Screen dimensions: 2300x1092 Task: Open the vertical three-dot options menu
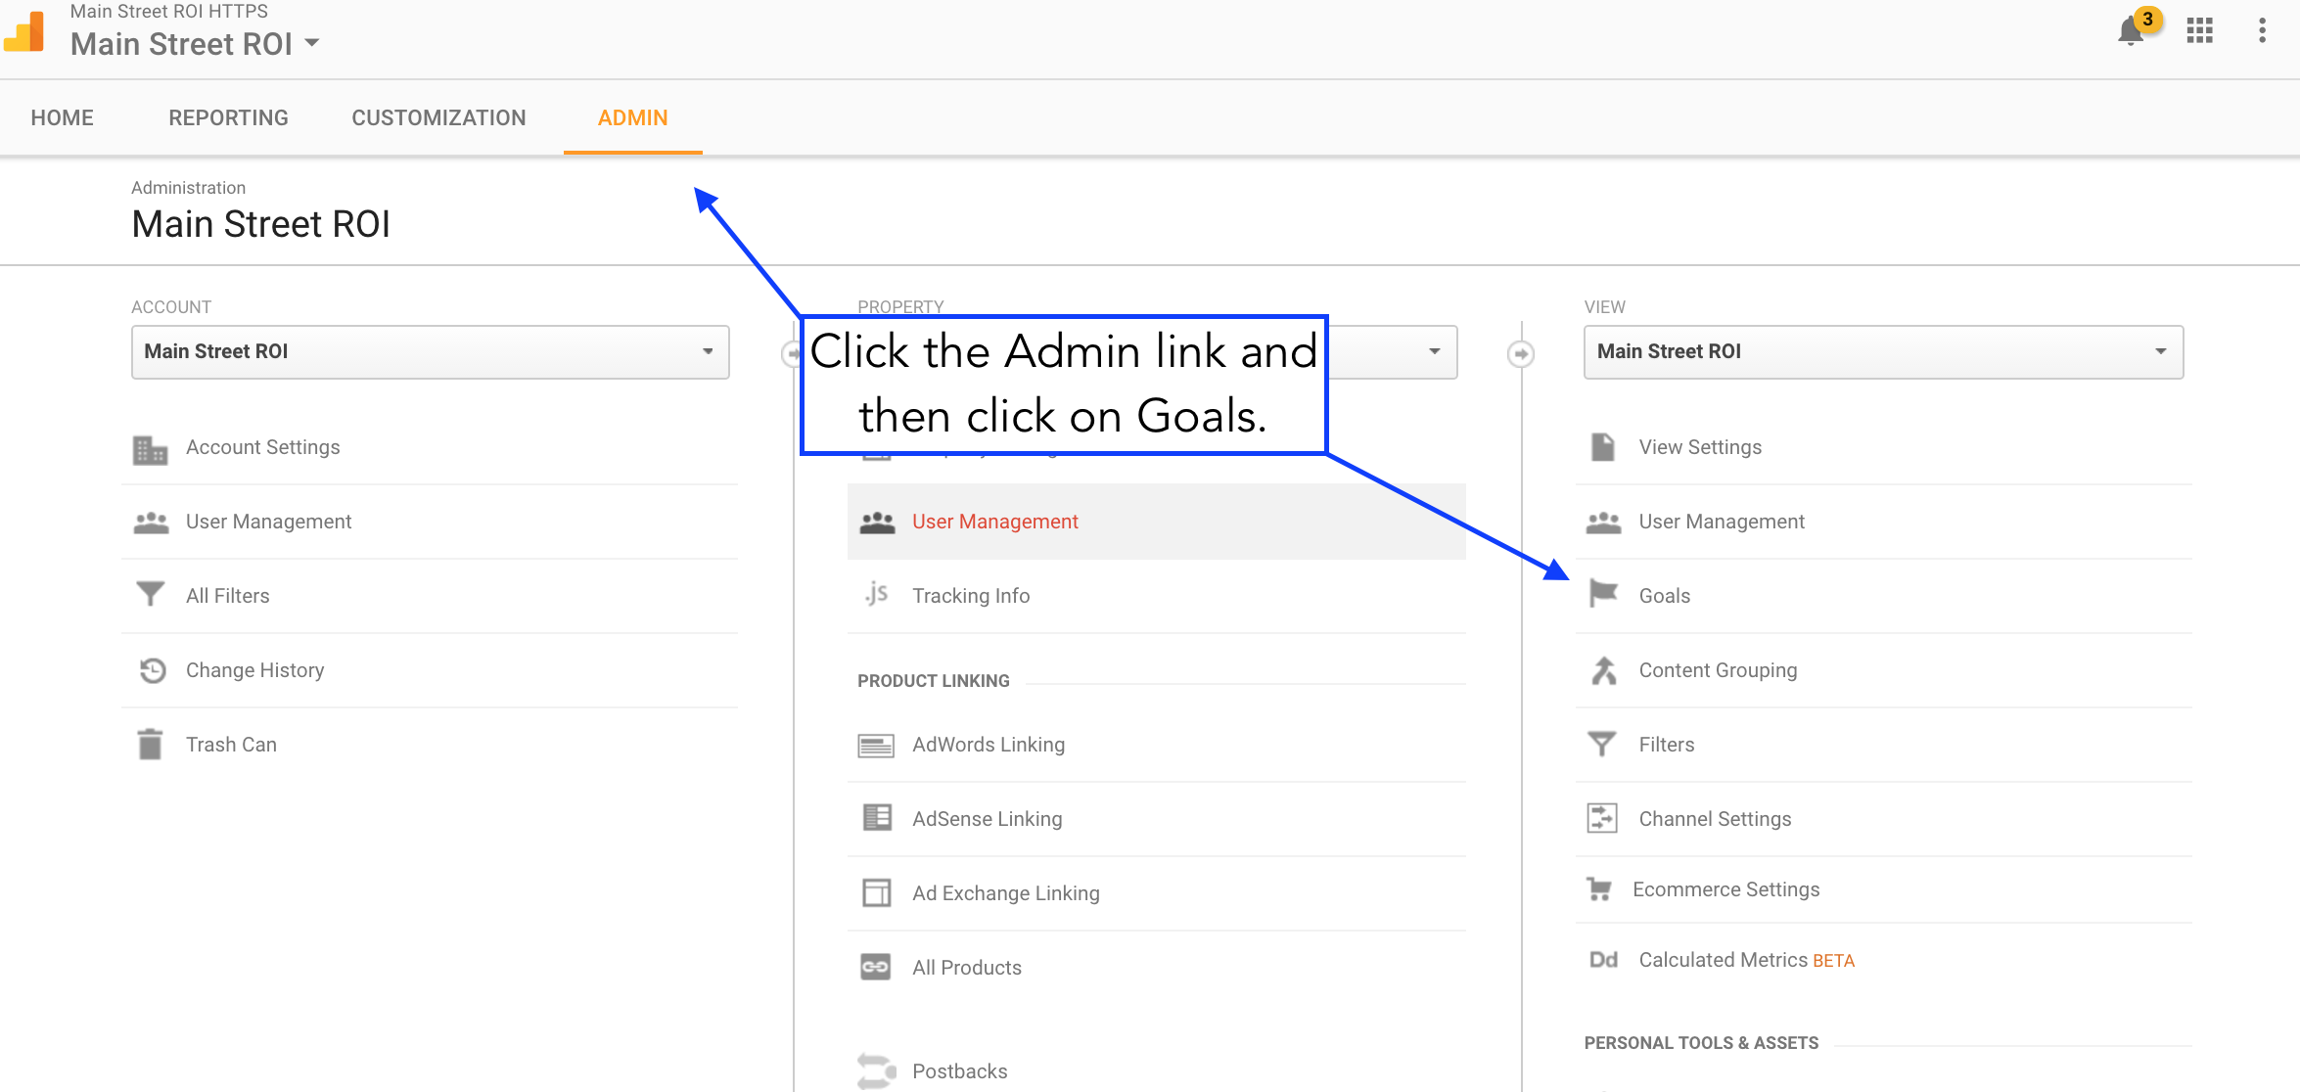point(2262,31)
